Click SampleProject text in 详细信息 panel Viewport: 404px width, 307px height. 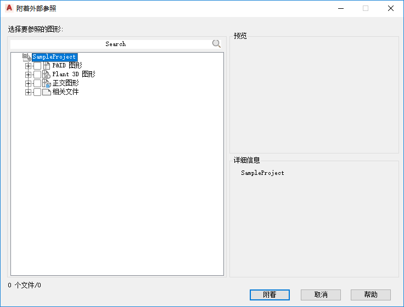pyautogui.click(x=262, y=173)
